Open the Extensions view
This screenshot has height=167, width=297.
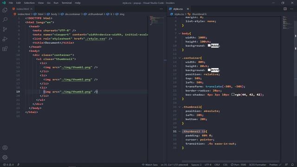[x=5, y=49]
